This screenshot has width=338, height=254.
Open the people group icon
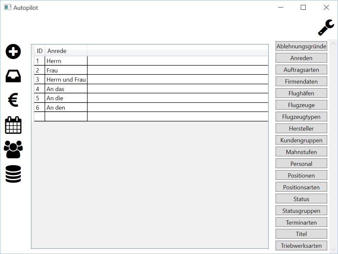(x=13, y=150)
